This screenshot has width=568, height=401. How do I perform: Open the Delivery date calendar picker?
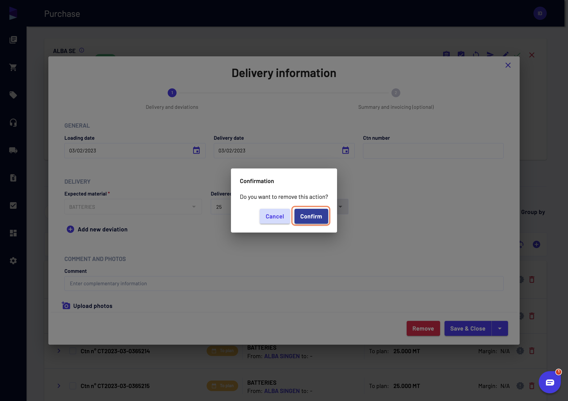345,151
